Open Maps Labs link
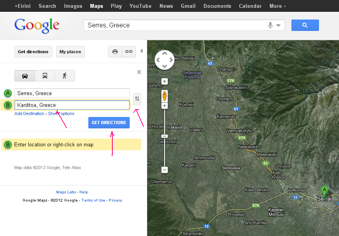 (x=66, y=192)
